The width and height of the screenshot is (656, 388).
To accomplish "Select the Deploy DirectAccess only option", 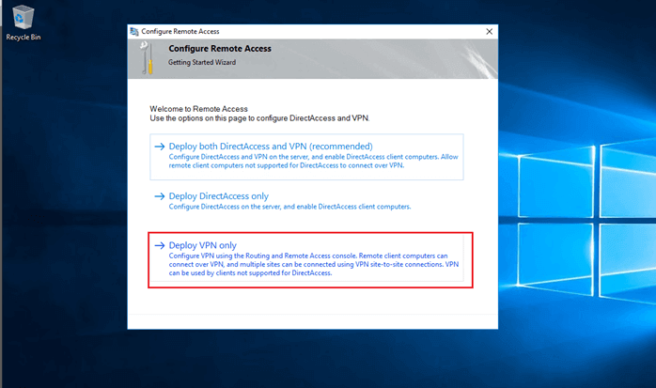I will point(306,201).
